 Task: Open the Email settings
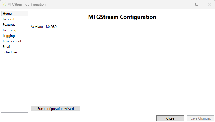7,47
